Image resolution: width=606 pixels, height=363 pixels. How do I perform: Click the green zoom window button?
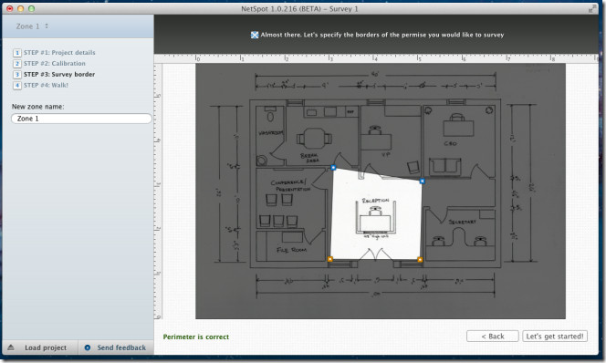[x=31, y=8]
